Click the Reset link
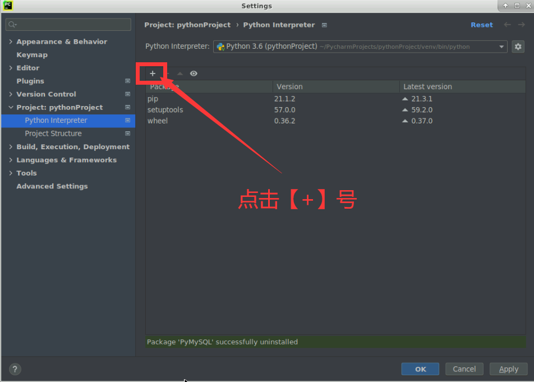Screen dimensions: 534x382 point(482,25)
